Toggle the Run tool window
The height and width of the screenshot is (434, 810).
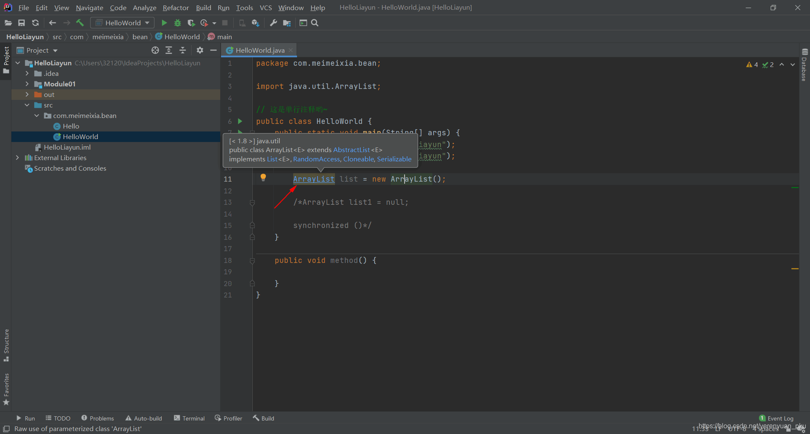click(x=26, y=418)
